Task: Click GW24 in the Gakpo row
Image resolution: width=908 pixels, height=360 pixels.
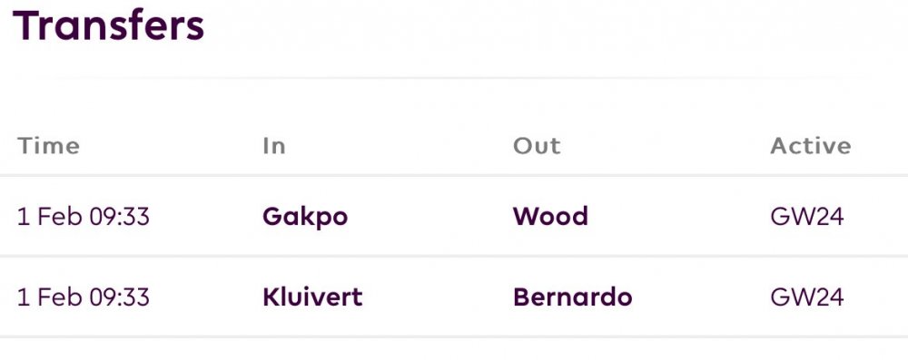Action: 806,217
